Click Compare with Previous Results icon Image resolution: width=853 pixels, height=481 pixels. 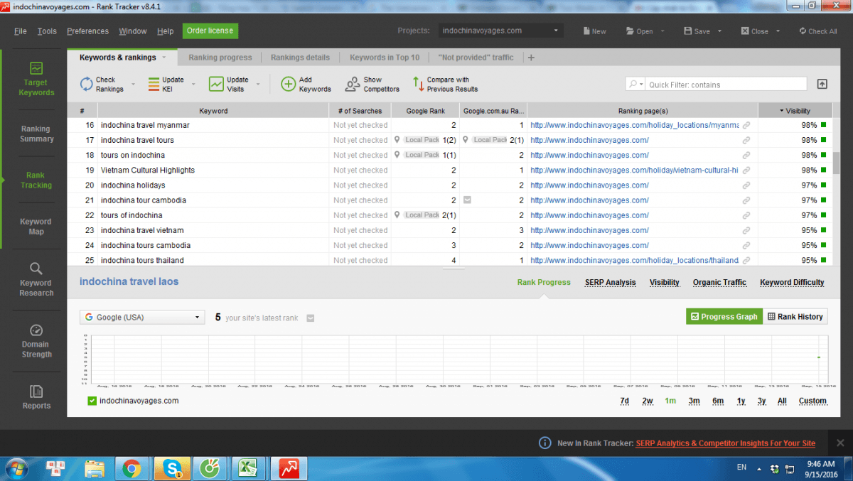click(x=418, y=84)
